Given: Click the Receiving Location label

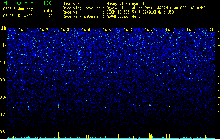Looking at the screenshot, I should (x=81, y=8).
